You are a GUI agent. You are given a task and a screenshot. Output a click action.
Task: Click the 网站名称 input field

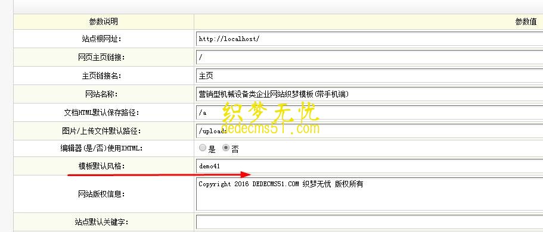[x=369, y=94]
